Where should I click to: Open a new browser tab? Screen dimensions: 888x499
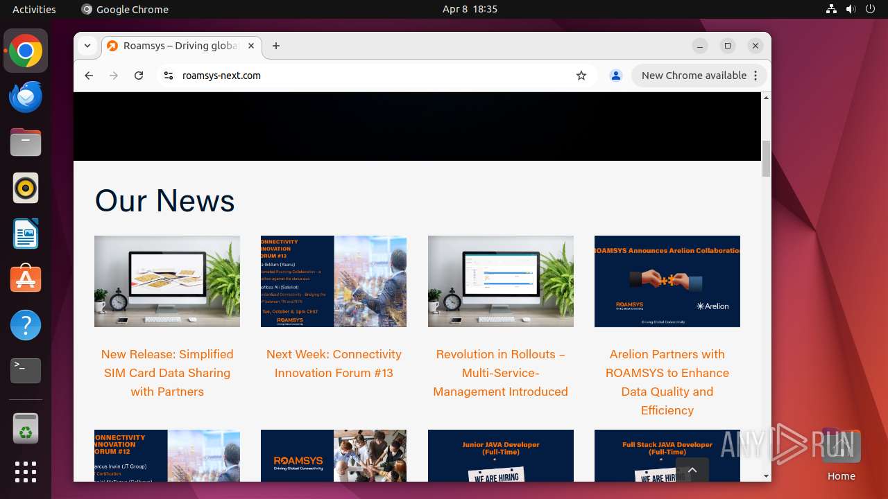(276, 46)
